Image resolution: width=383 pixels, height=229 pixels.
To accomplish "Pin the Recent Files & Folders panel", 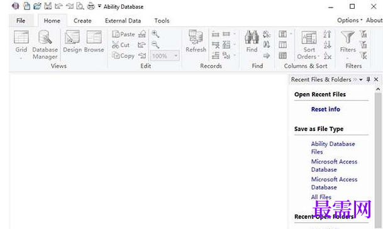I will 369,79.
